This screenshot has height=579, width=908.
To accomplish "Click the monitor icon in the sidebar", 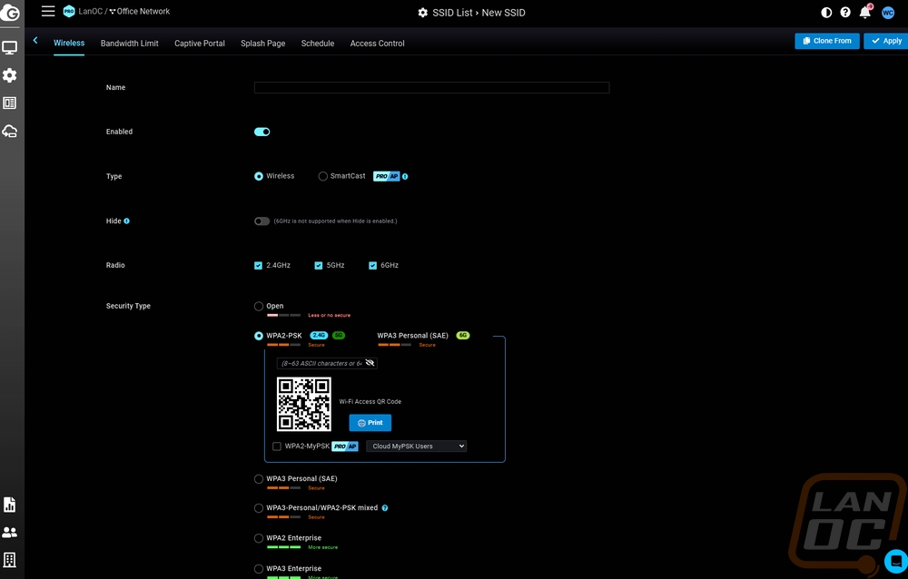I will [10, 47].
